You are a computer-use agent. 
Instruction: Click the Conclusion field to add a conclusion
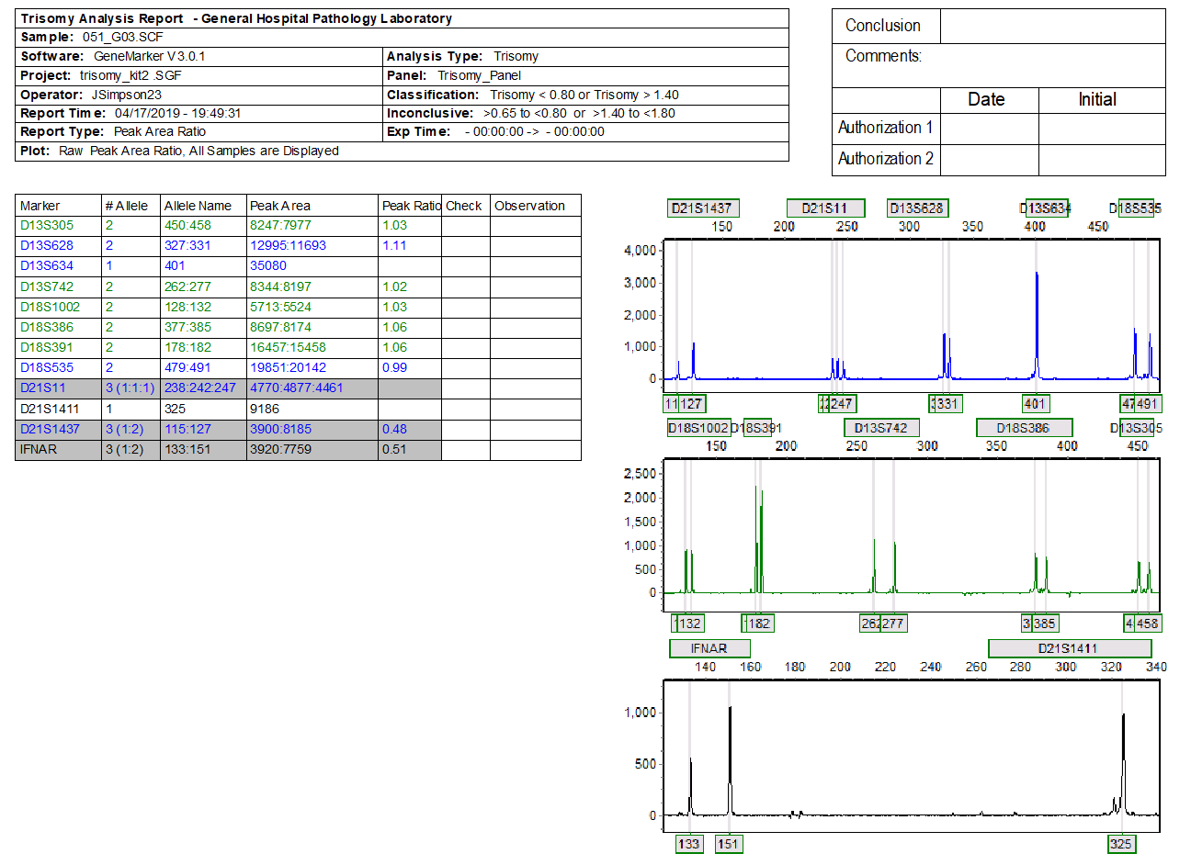pos(1053,26)
